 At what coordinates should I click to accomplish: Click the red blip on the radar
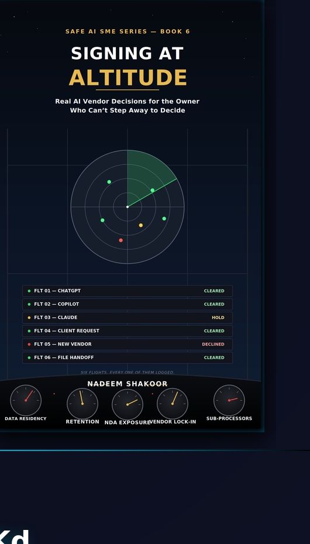120,240
